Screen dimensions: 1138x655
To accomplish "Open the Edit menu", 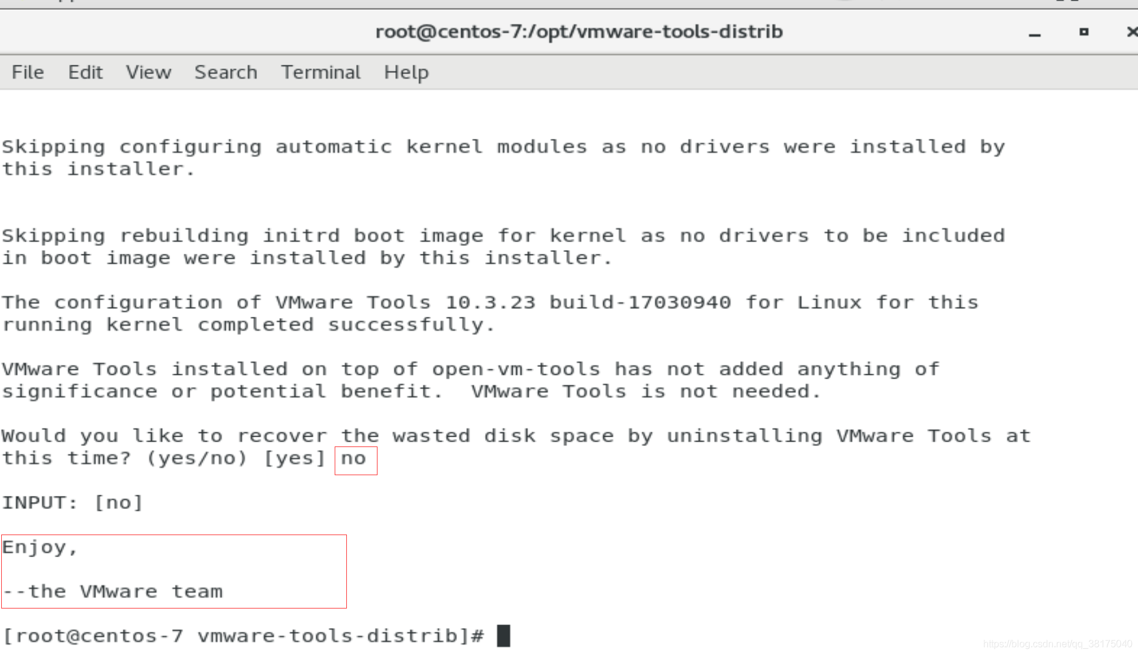I will click(85, 72).
